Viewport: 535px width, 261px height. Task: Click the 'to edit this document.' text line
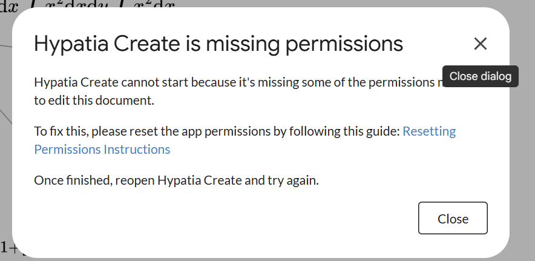click(94, 101)
